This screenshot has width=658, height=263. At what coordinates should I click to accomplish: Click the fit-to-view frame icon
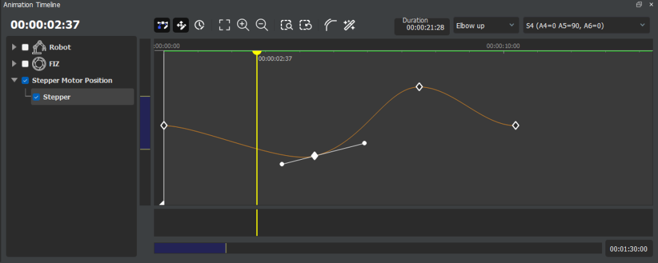point(224,25)
